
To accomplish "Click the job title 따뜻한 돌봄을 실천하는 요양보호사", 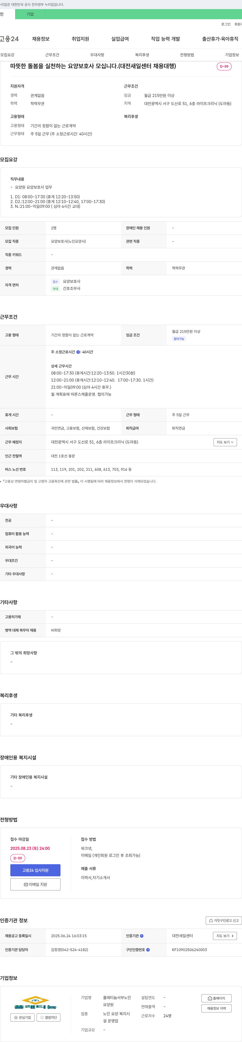I will [x=93, y=66].
